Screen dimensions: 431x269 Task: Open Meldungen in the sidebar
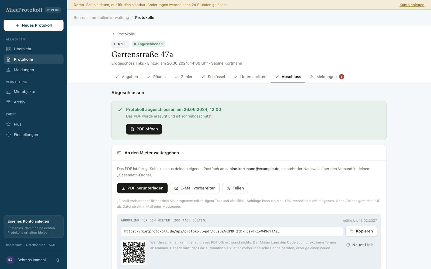tap(33, 70)
